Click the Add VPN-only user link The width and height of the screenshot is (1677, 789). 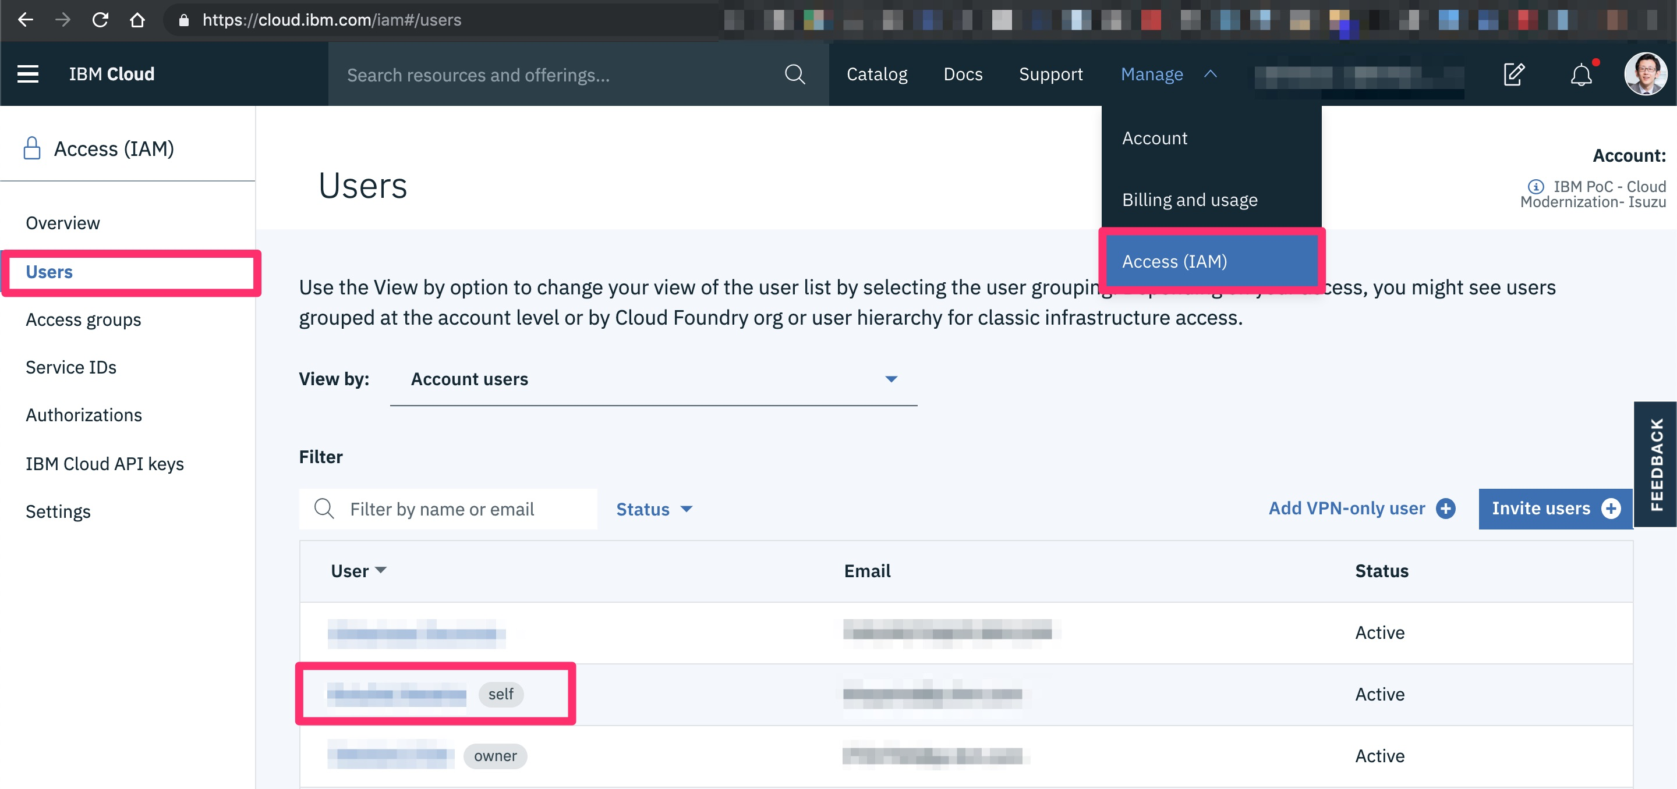pos(1347,509)
